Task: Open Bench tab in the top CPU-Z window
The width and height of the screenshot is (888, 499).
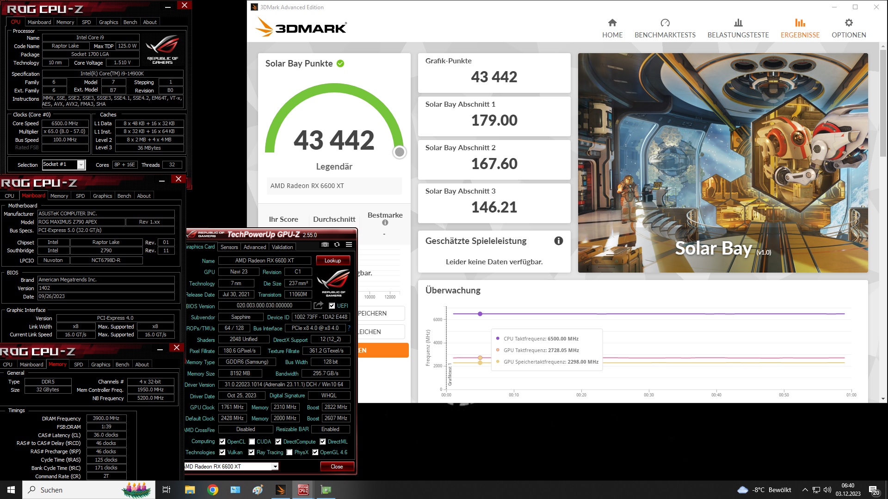Action: [x=130, y=22]
